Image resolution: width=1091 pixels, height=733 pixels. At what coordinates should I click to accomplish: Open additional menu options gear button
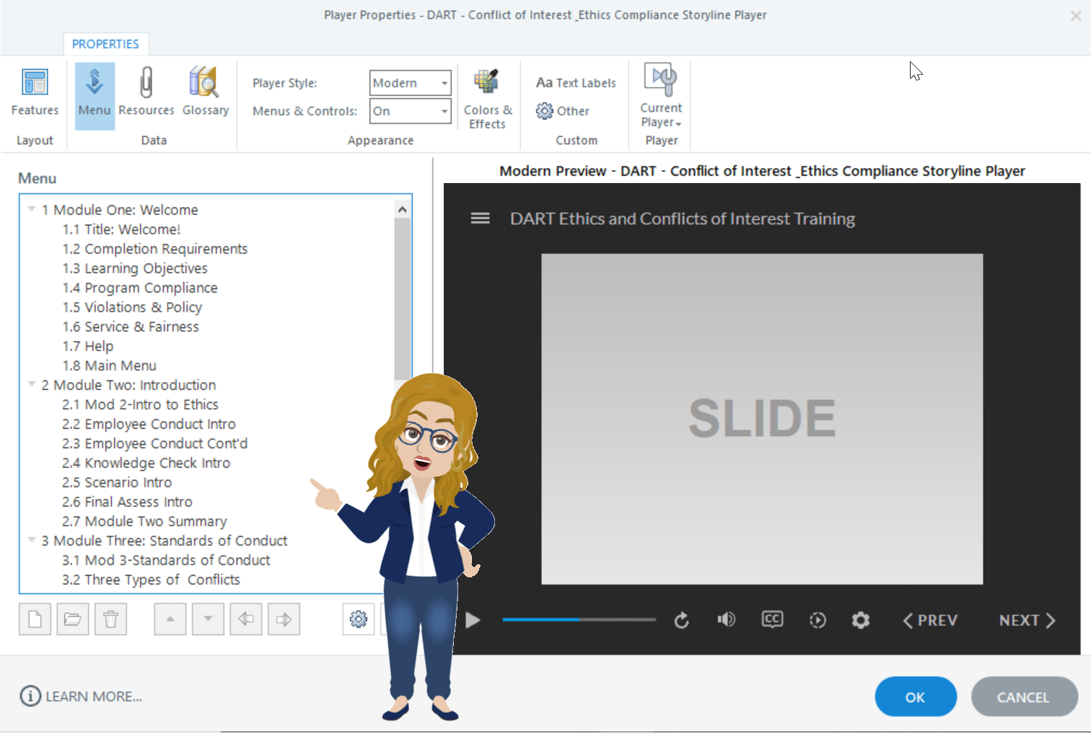[359, 619]
